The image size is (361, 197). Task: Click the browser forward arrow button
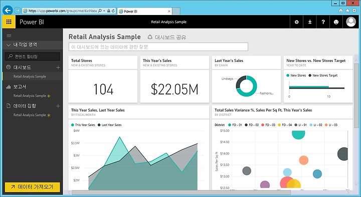coord(17,10)
